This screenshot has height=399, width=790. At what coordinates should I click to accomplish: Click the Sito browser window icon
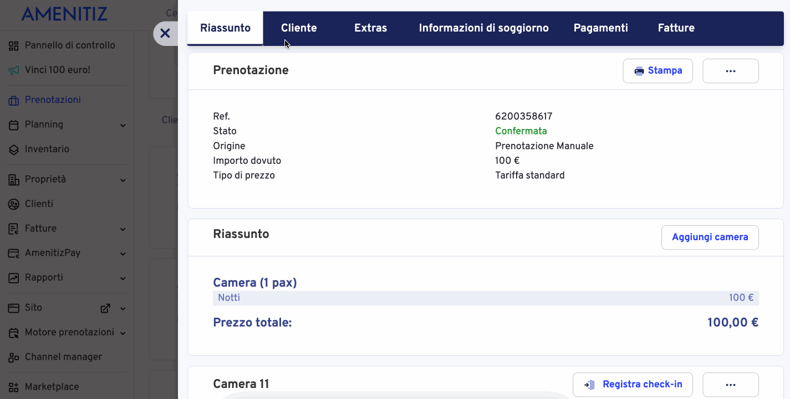point(14,308)
